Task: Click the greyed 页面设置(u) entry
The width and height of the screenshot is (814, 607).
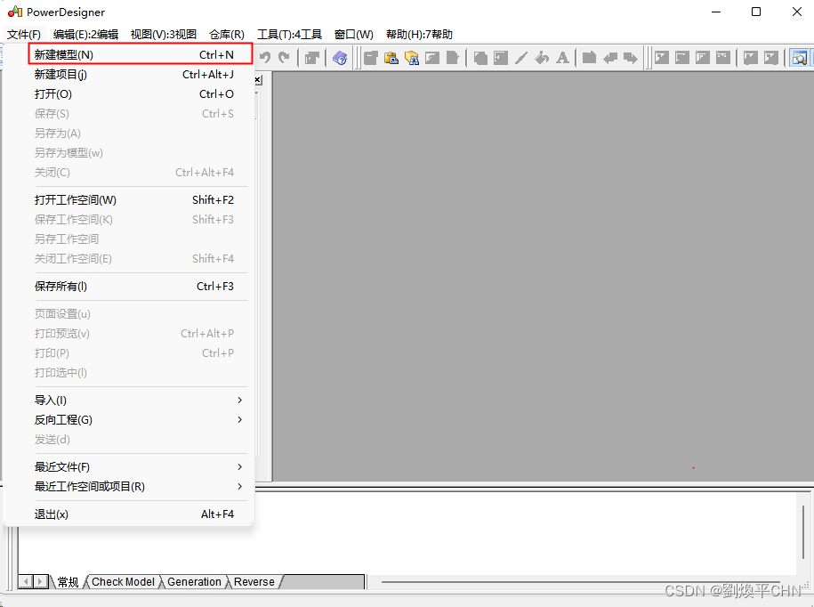Action: click(x=134, y=313)
